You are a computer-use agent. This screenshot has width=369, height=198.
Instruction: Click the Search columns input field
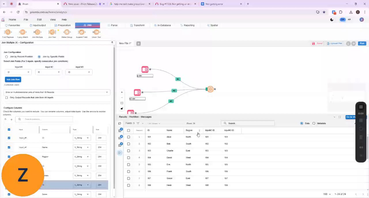tap(45, 119)
